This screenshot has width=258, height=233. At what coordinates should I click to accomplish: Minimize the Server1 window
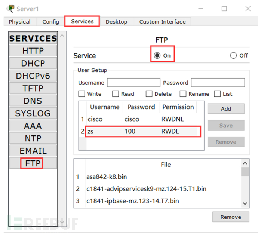tap(200, 9)
